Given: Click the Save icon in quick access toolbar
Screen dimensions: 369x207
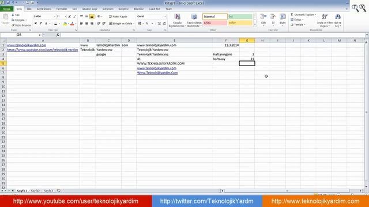Looking at the screenshot, I should click(7, 2).
